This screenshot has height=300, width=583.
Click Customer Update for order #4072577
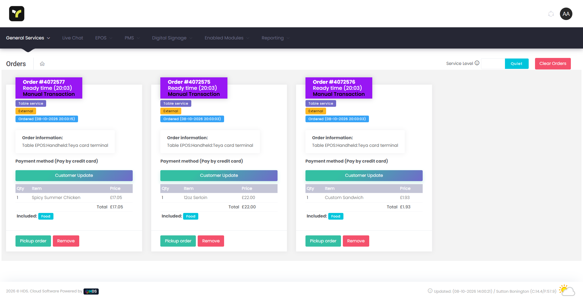tap(74, 176)
